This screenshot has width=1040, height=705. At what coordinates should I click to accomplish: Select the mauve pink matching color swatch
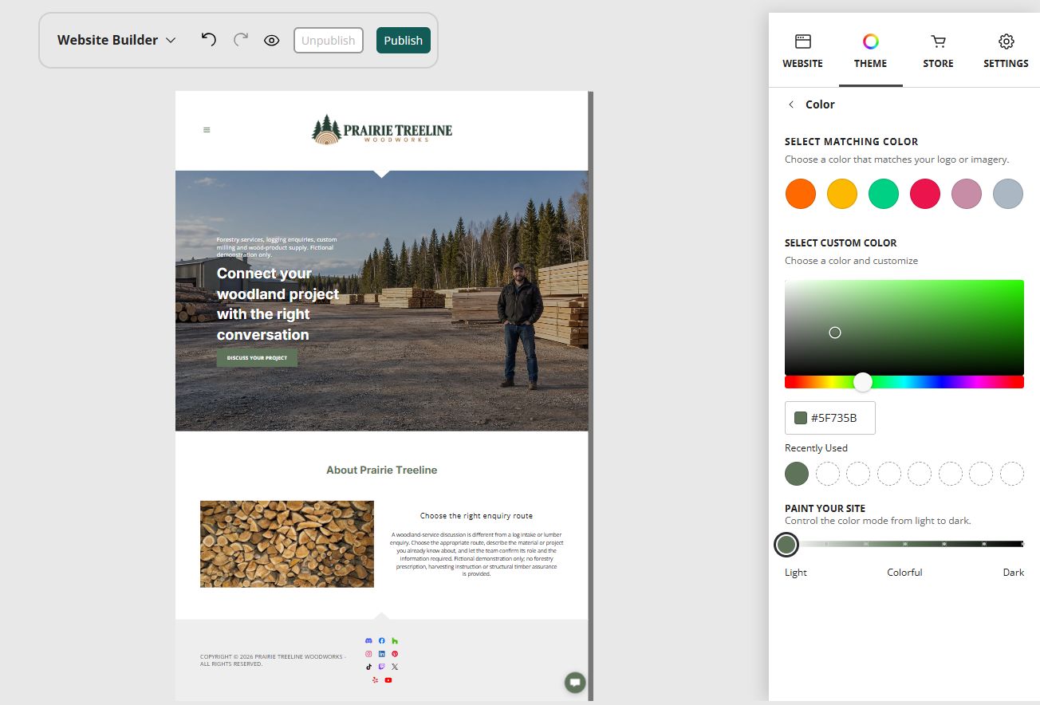tap(967, 194)
